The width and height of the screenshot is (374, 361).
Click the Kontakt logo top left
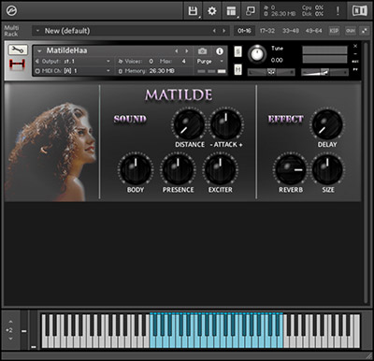[11, 11]
